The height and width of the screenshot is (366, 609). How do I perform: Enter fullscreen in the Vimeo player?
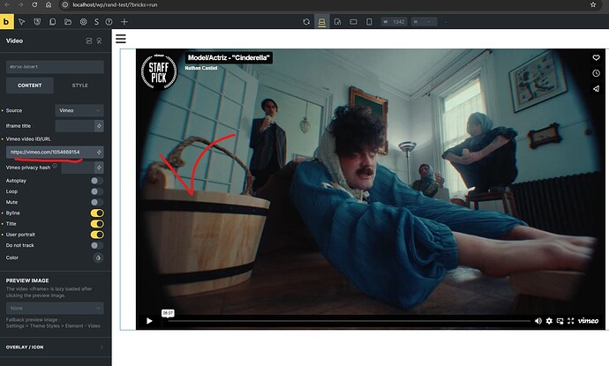pos(570,321)
